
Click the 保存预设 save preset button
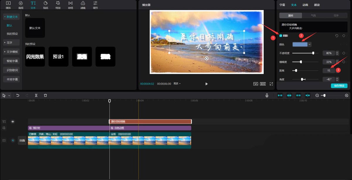coord(339,86)
